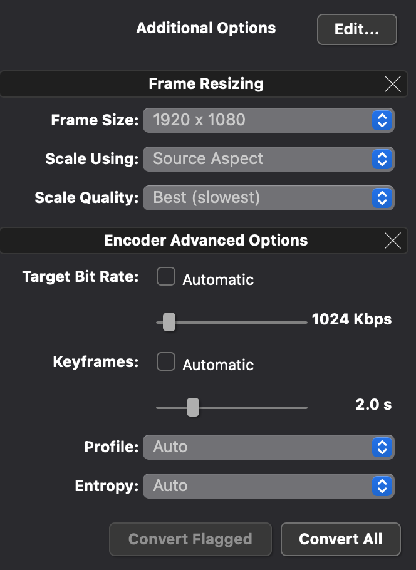Click the Keyframes interval slider handle

coord(193,407)
